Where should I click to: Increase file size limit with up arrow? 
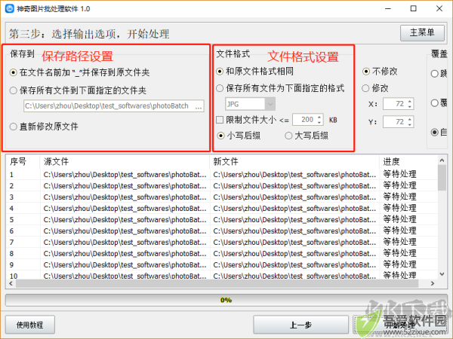tap(319, 117)
